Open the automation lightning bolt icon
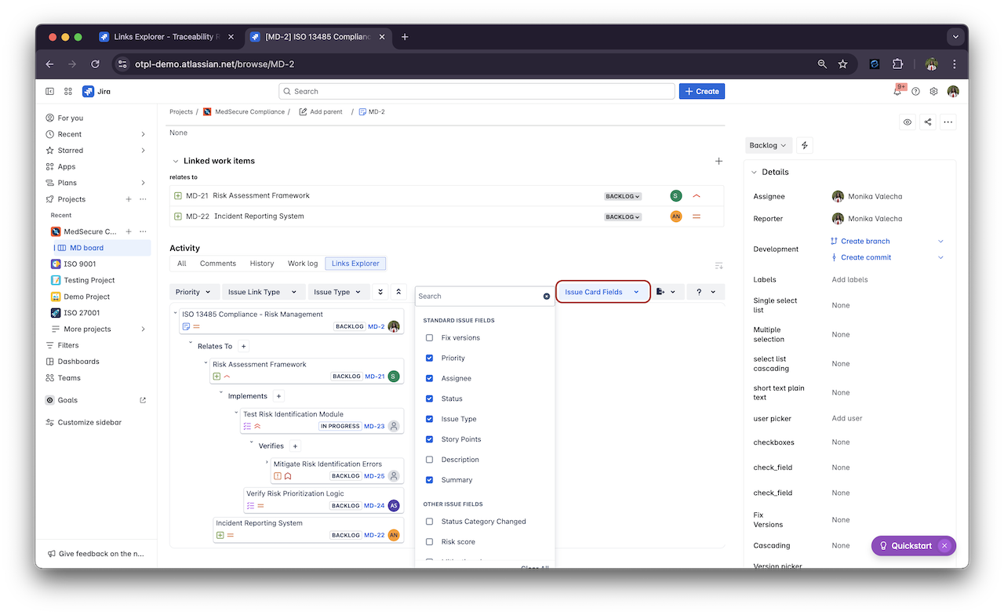 (804, 145)
